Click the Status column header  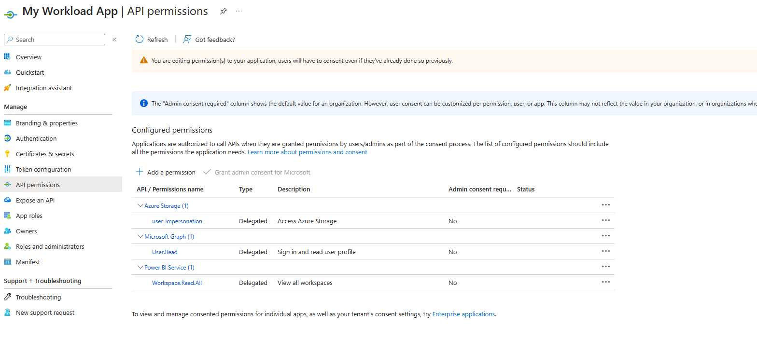[526, 189]
